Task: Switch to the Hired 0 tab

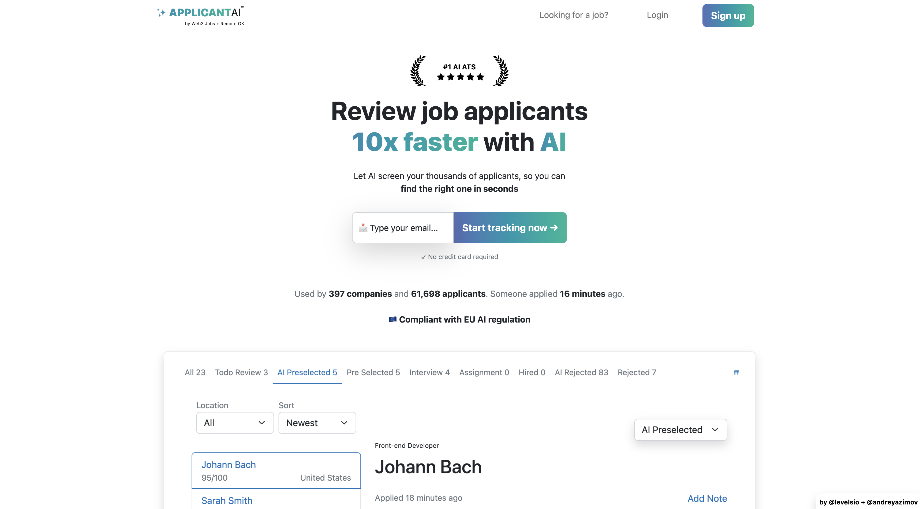Action: click(x=532, y=373)
